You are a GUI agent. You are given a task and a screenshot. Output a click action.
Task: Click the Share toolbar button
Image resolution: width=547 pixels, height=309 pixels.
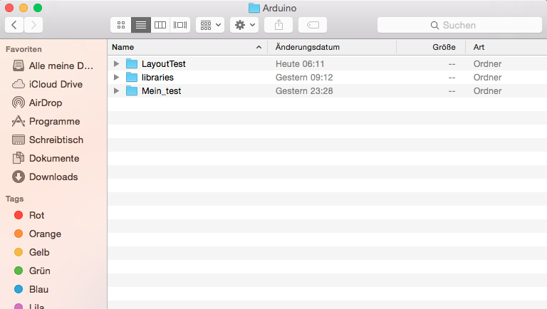tap(278, 25)
